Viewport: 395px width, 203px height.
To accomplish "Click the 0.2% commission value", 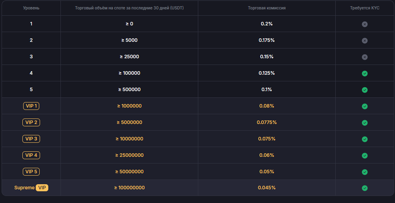I will 267,24.
